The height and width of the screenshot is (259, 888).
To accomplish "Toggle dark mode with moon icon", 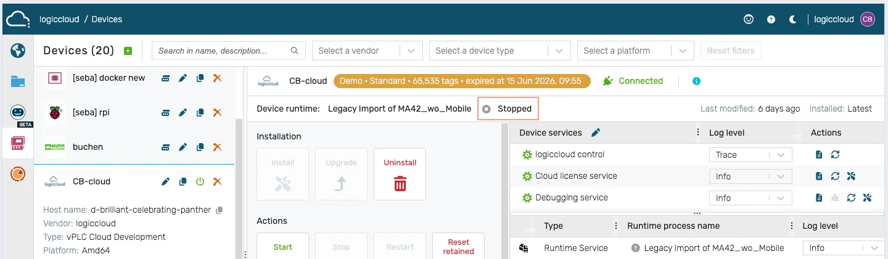I will 793,20.
